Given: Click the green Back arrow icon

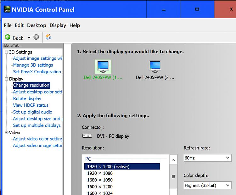Looking at the screenshot, I should point(8,37).
